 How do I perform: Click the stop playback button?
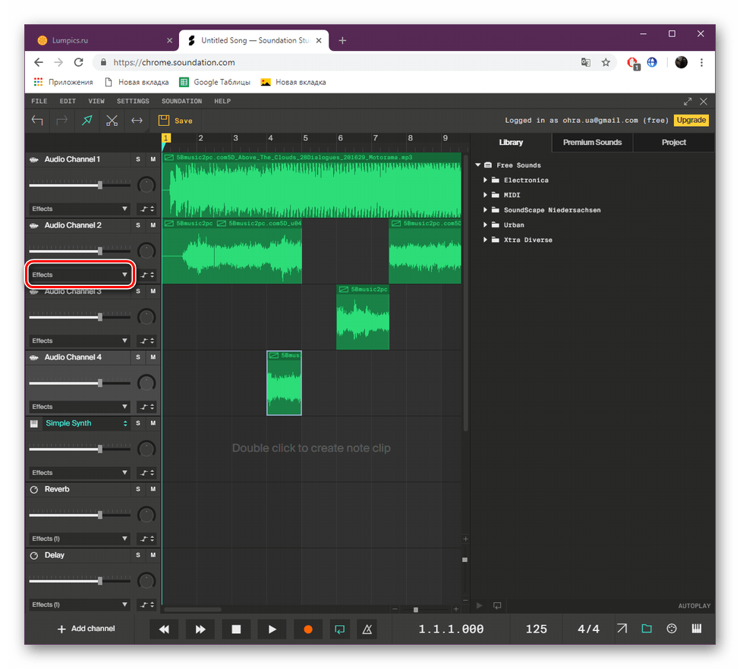pos(236,629)
